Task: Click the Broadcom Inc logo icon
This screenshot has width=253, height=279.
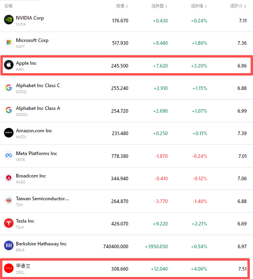Action: [x=9, y=178]
